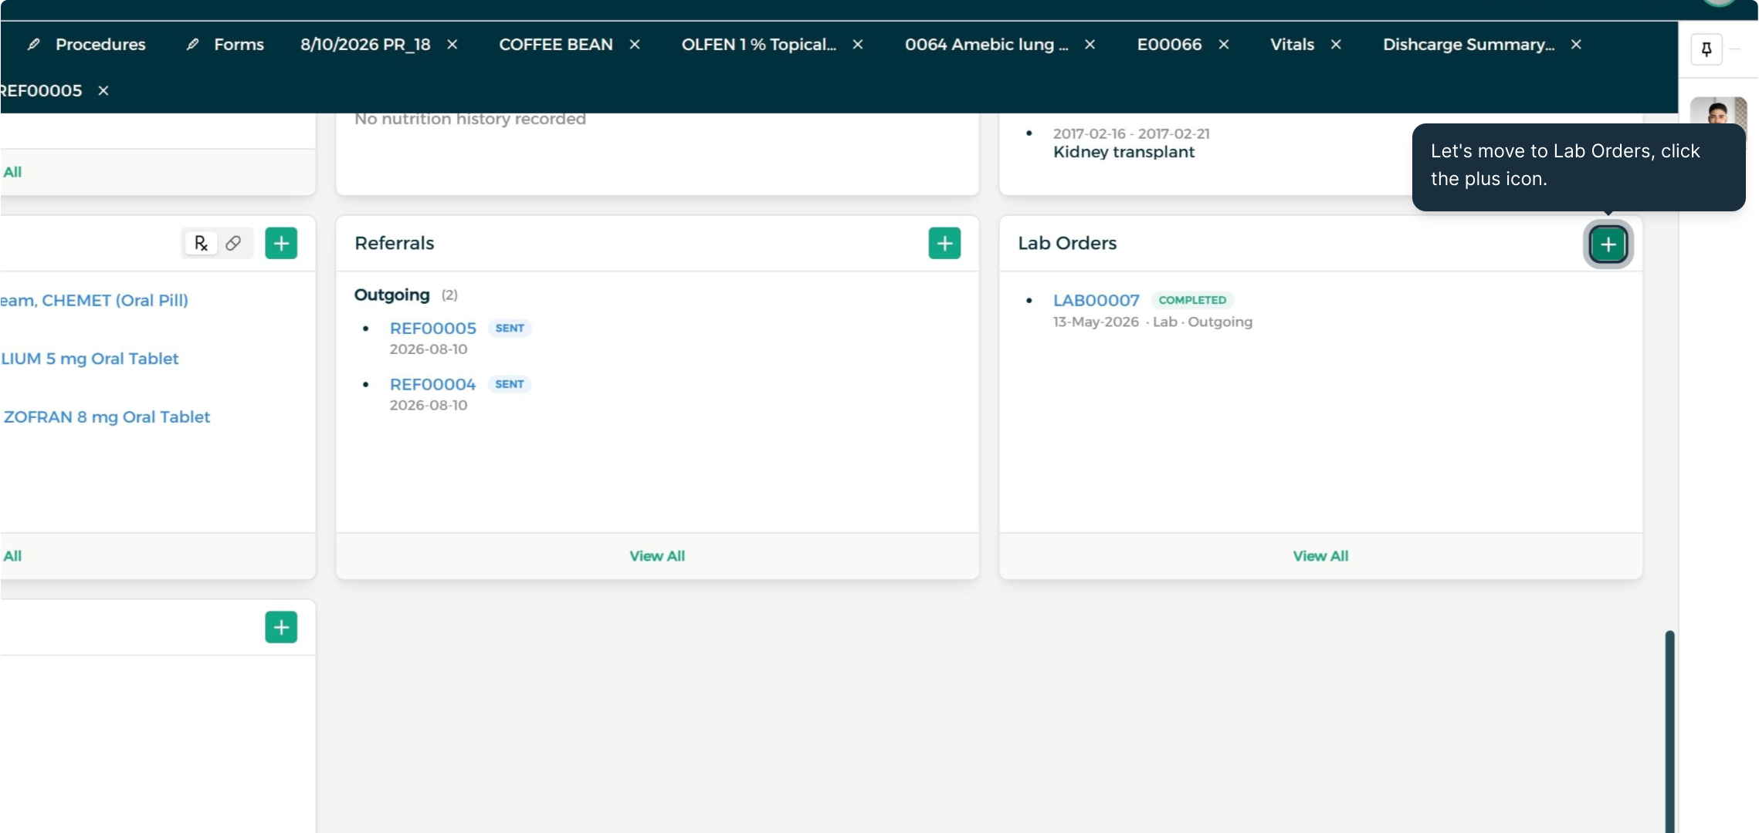Click the SENT badge next to REF00005
Image resolution: width=1759 pixels, height=833 pixels.
pyautogui.click(x=510, y=329)
